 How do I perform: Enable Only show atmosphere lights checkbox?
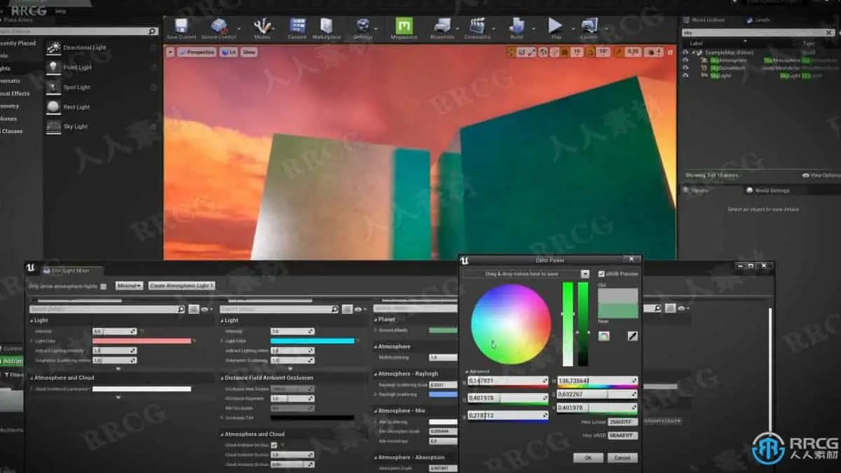pos(104,286)
